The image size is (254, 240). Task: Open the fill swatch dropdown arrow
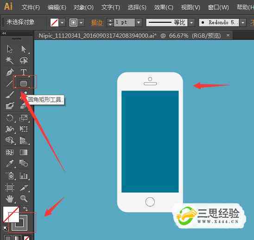tap(63, 22)
